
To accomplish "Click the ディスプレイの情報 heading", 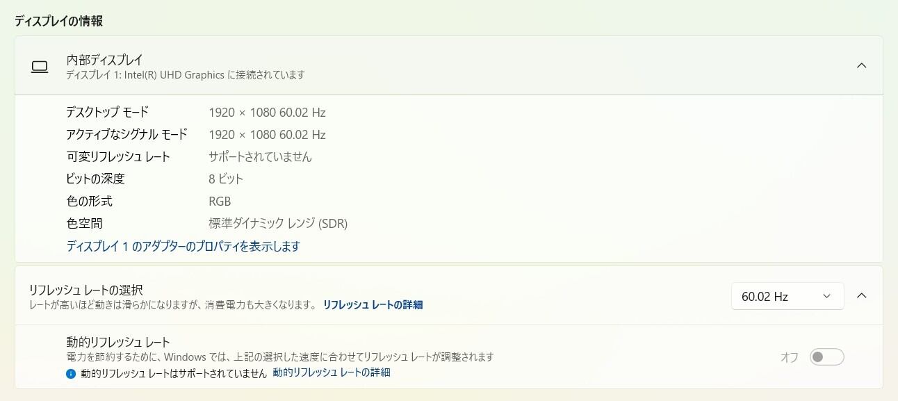I will tap(58, 21).
